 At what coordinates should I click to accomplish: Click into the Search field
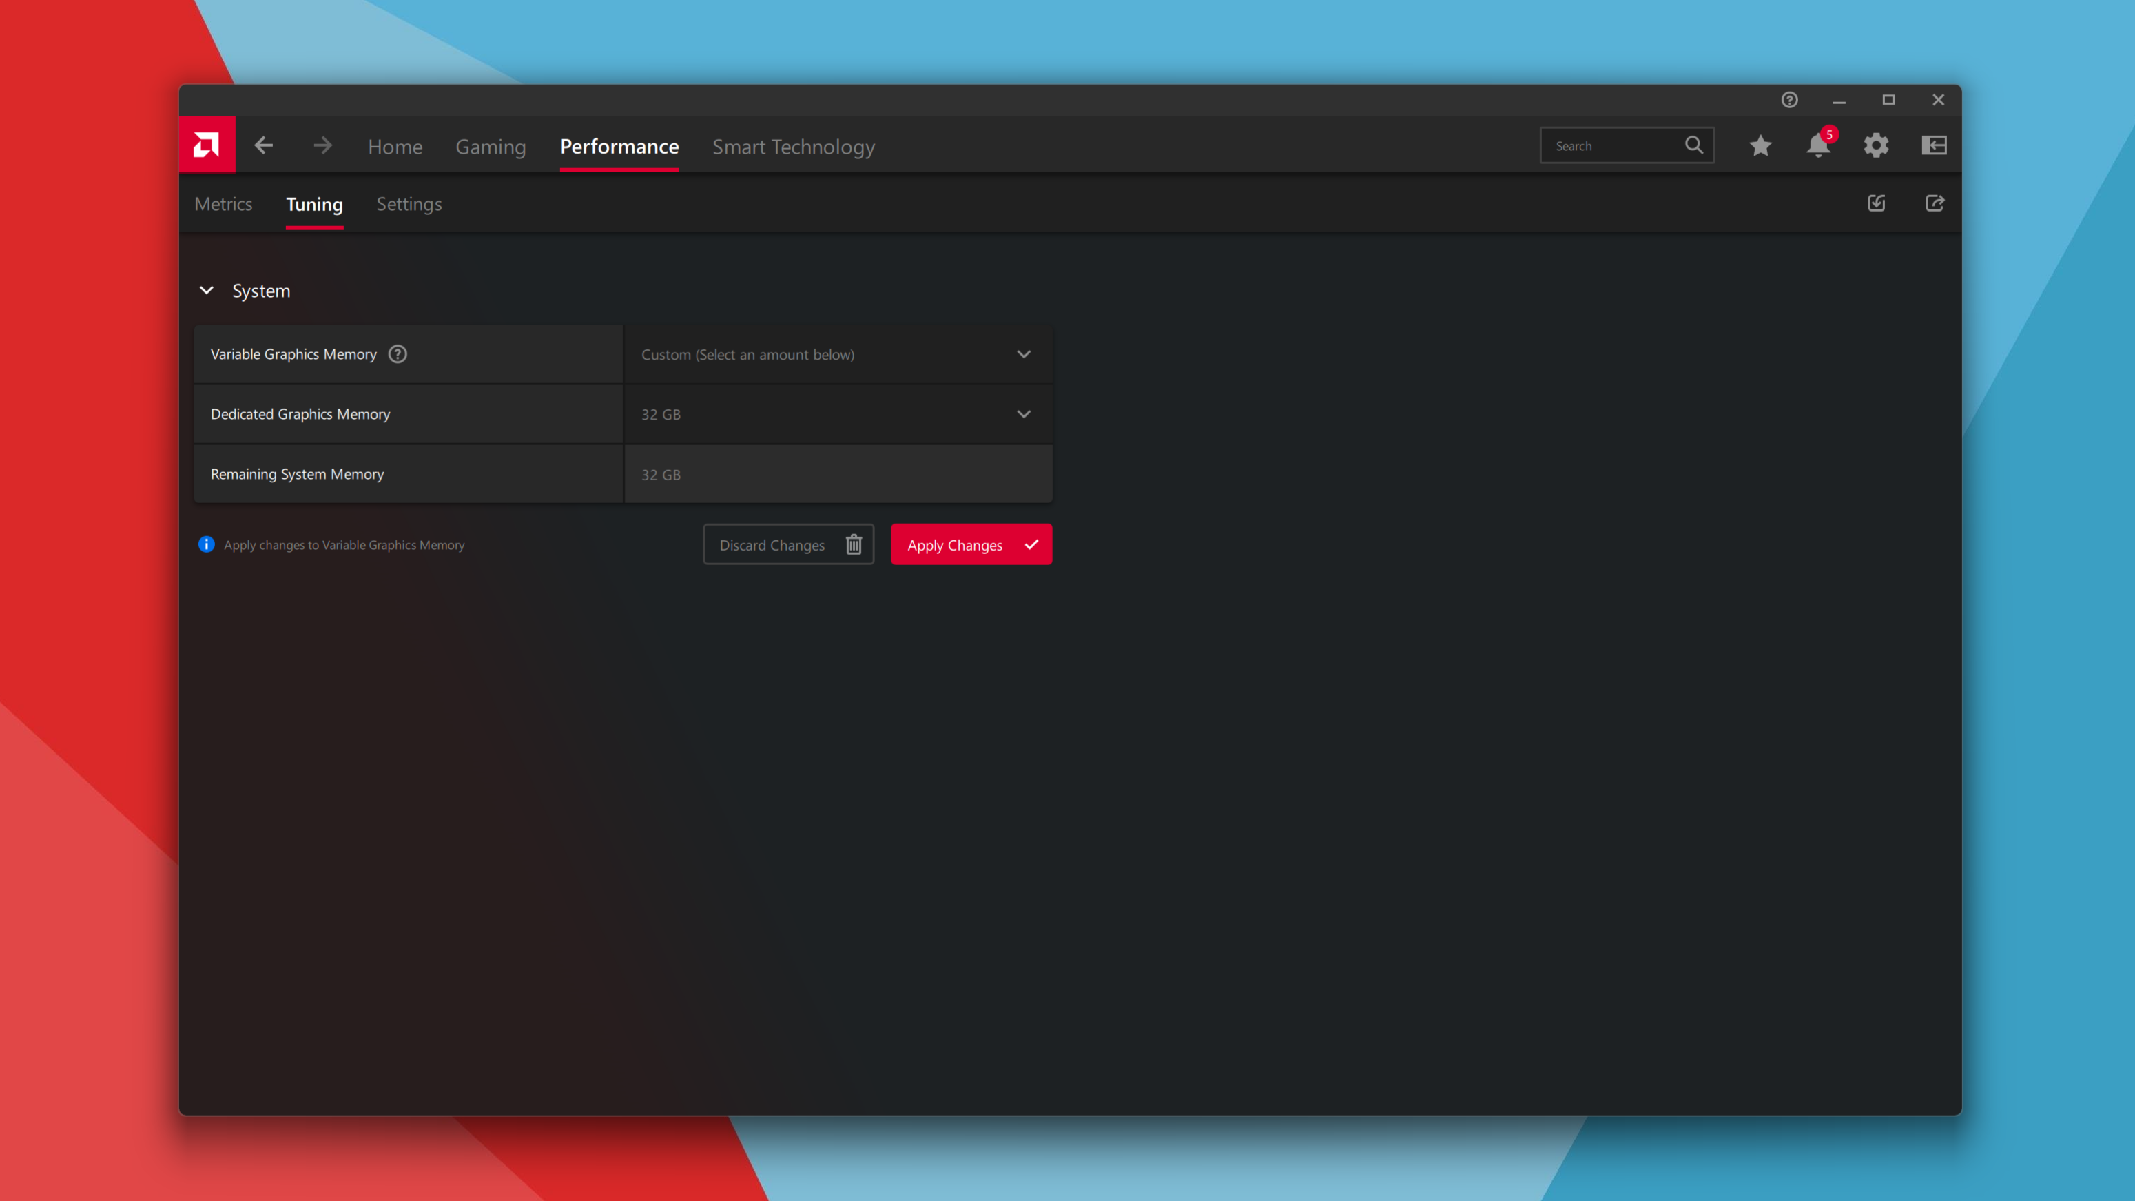click(x=1612, y=146)
